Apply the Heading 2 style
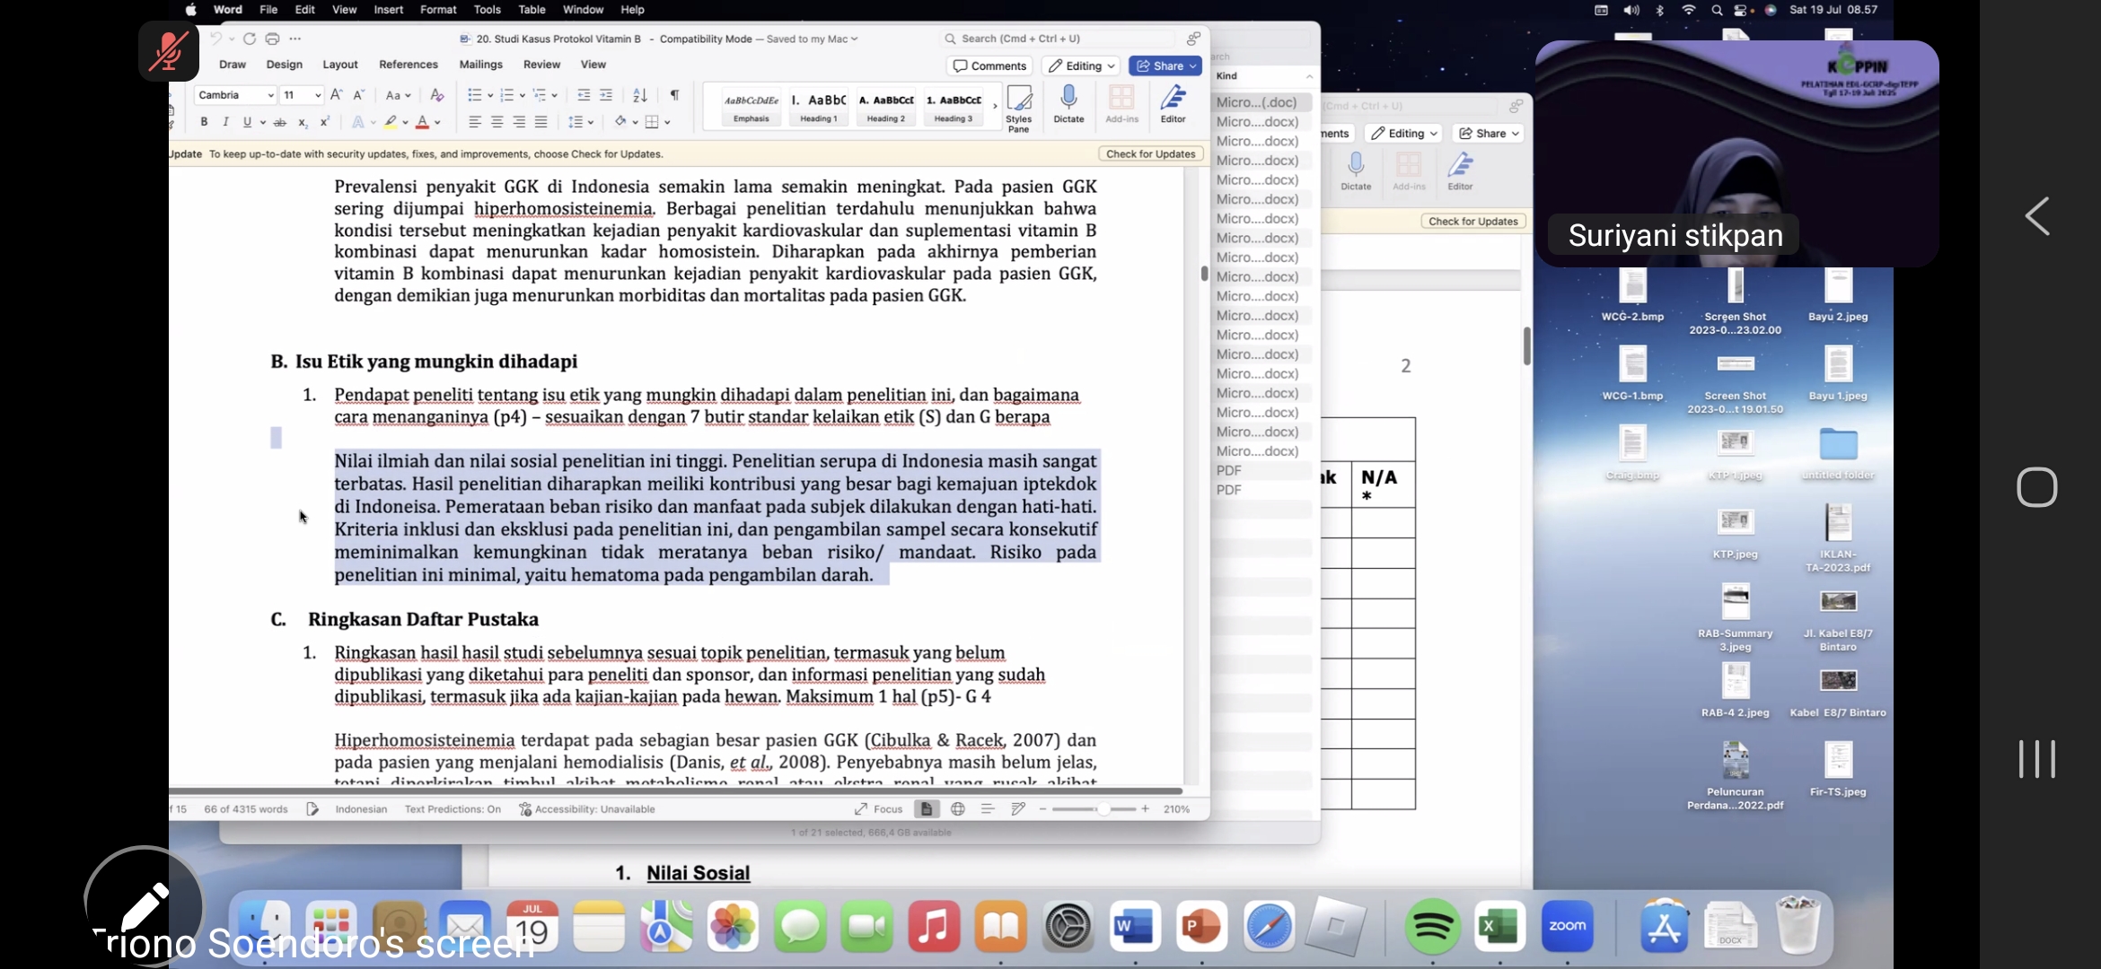The image size is (2101, 969). 885,107
